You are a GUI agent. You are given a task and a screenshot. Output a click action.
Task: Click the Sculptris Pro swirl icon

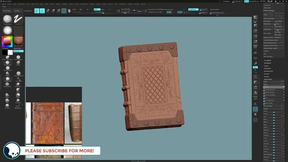(69, 11)
